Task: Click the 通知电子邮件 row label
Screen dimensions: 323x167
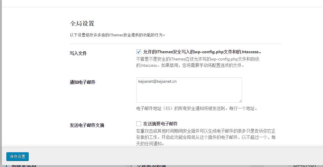Action: pos(82,82)
